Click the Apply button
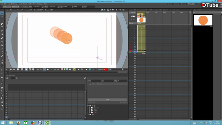222x125 pixels. coord(108,100)
